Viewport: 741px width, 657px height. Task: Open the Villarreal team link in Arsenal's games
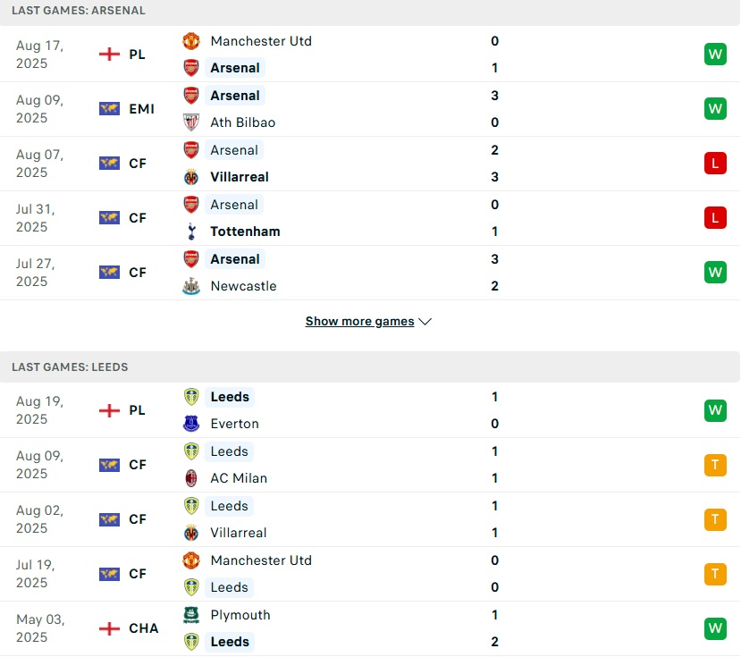pyautogui.click(x=239, y=177)
